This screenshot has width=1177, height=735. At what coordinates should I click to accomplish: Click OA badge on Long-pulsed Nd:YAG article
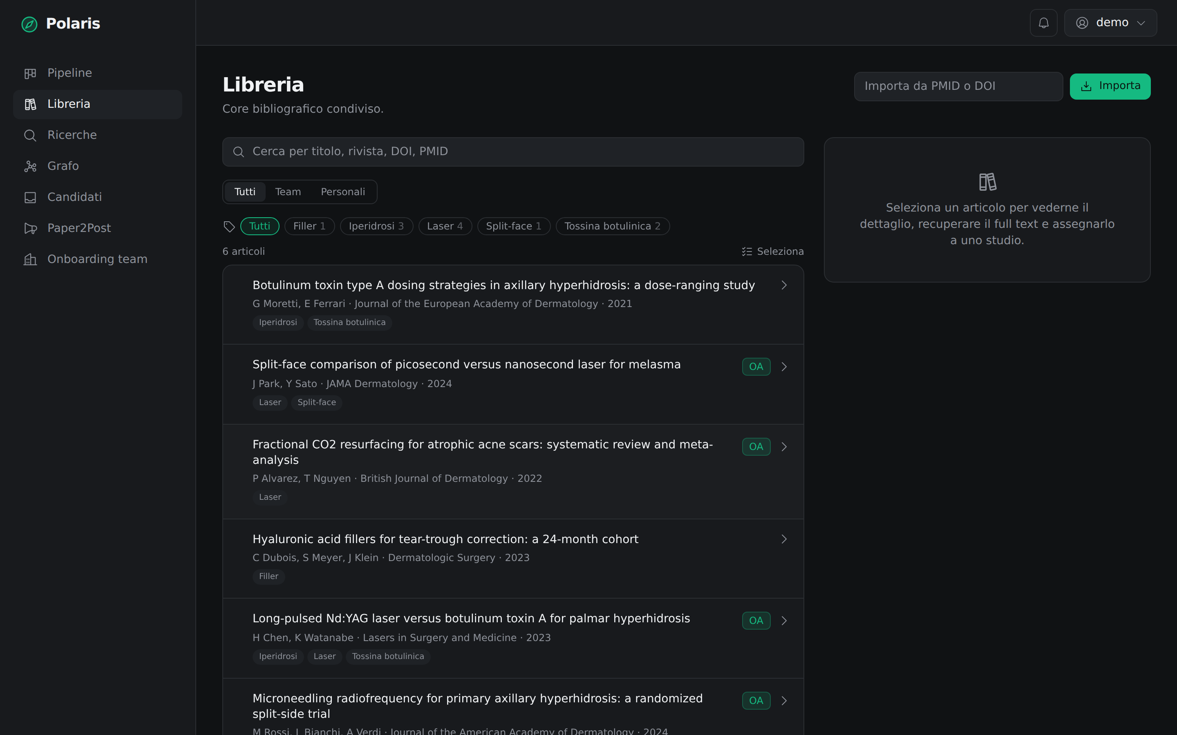click(x=756, y=621)
